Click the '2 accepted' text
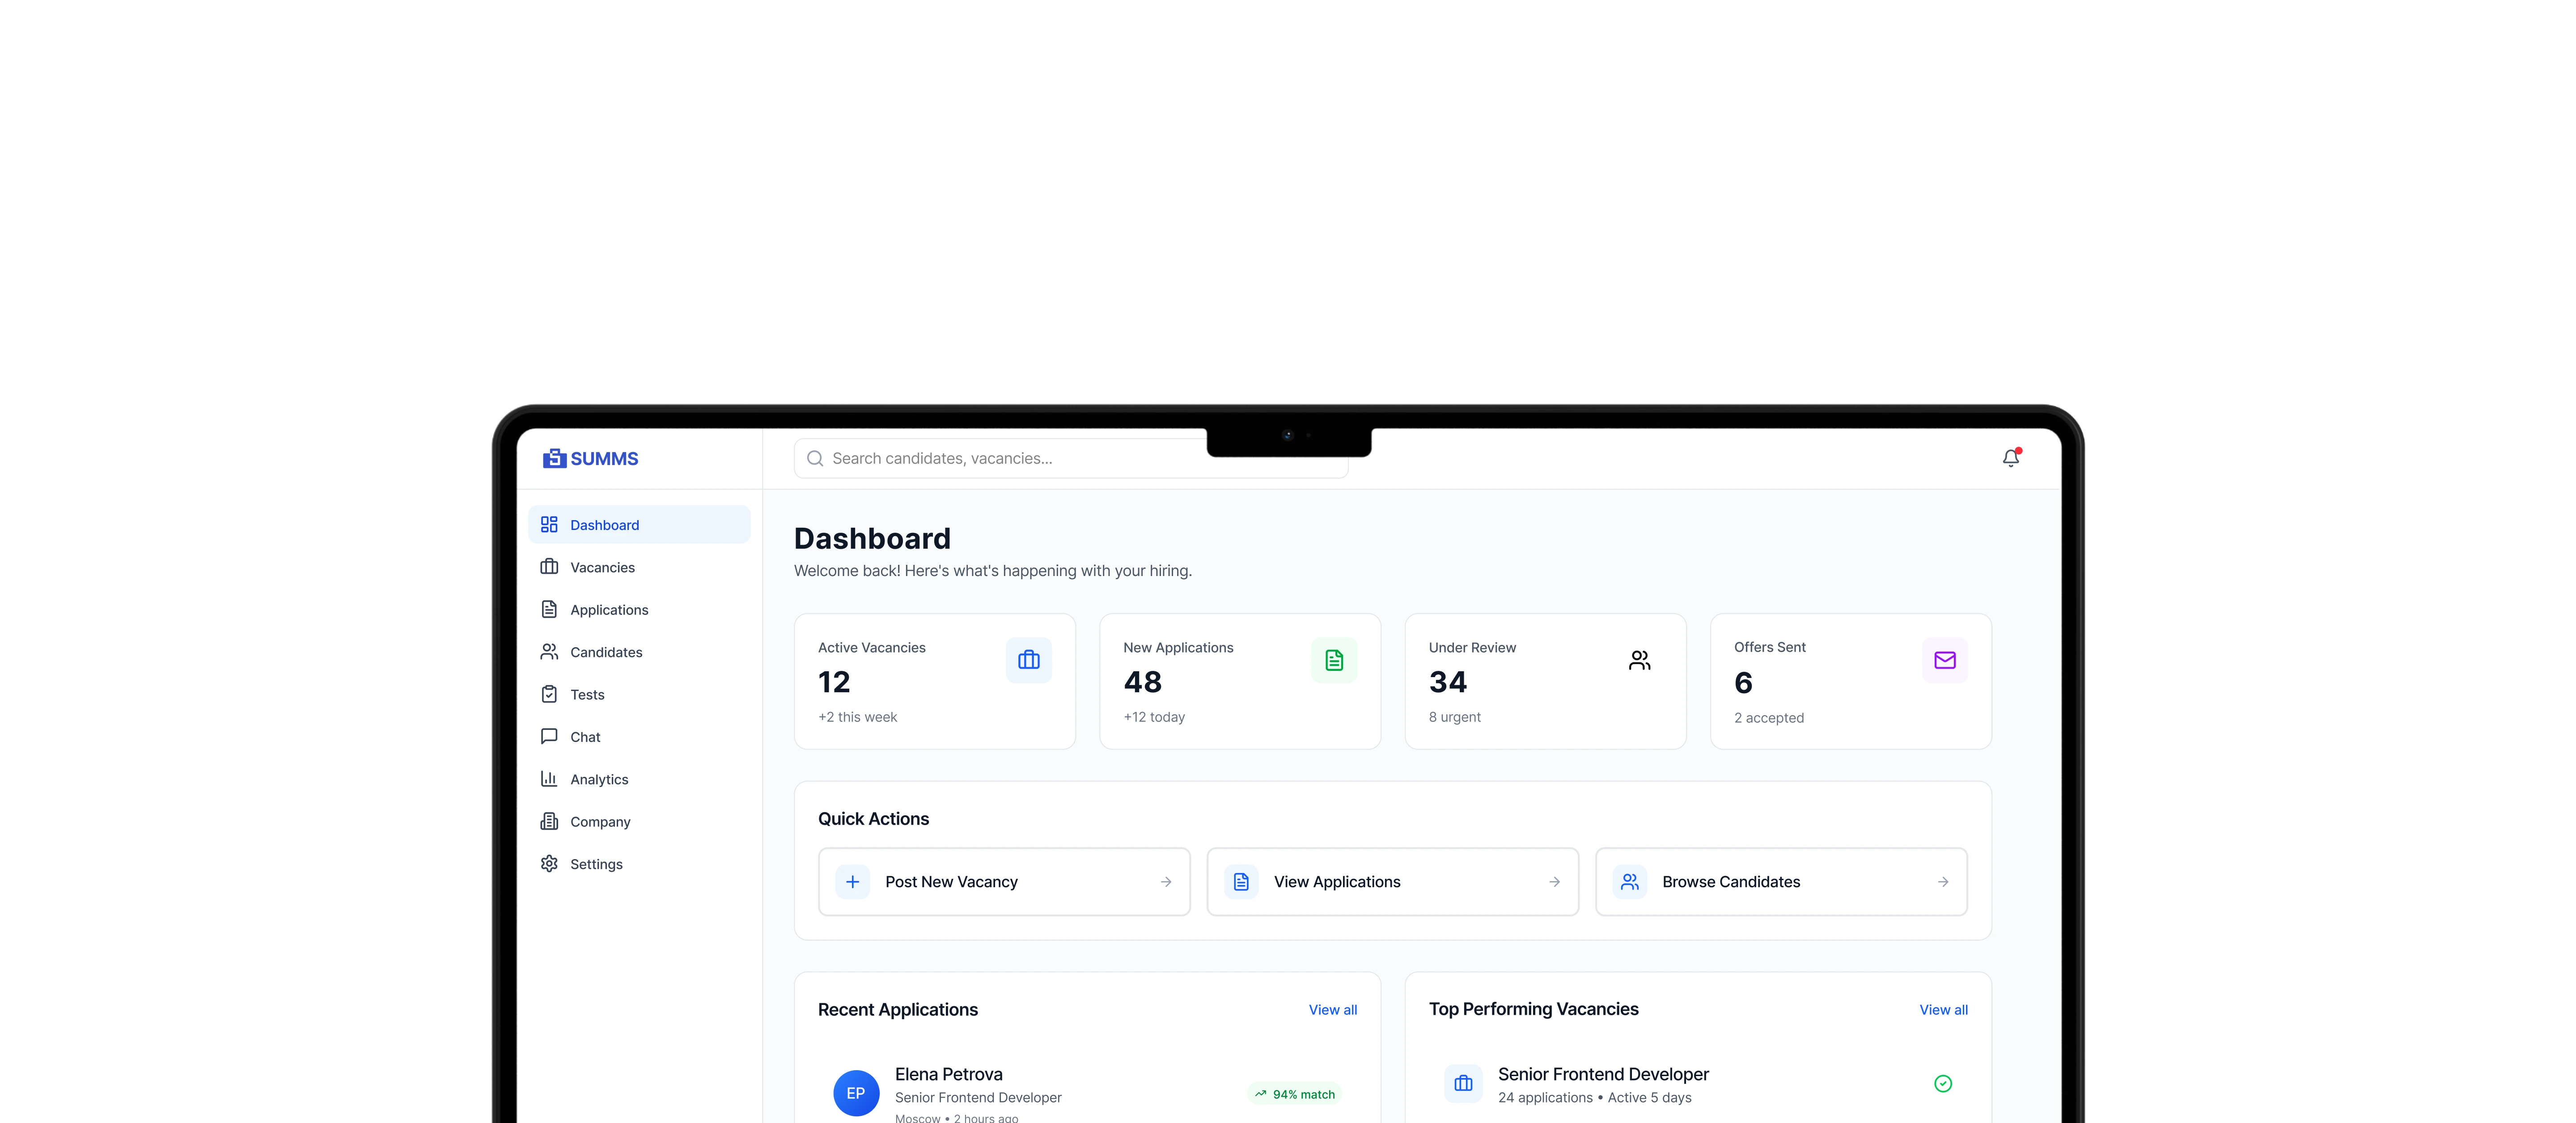 [x=1769, y=718]
